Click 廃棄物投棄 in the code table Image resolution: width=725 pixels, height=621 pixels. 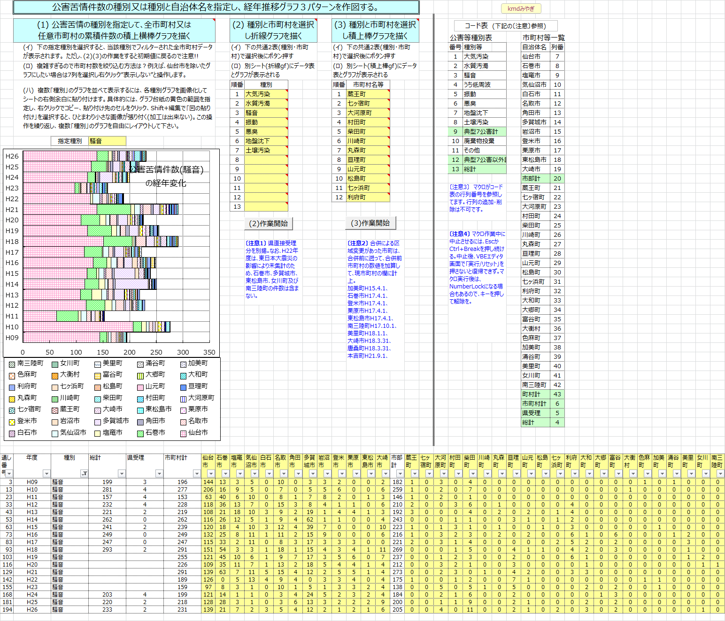pyautogui.click(x=485, y=141)
